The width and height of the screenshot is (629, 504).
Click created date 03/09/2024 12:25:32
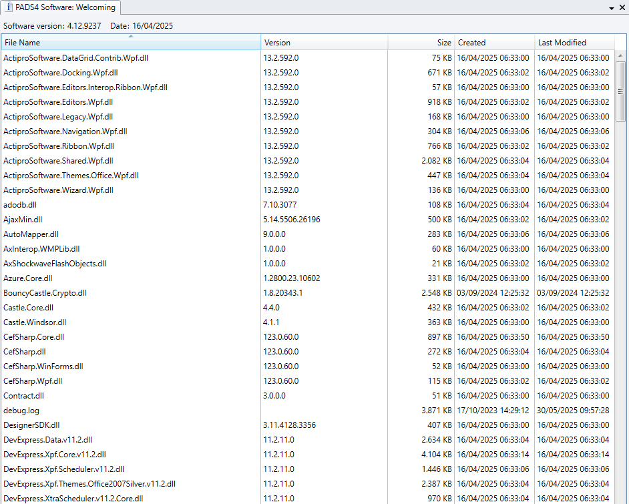(493, 293)
